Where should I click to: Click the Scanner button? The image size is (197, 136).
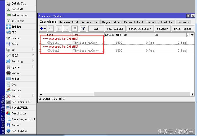pos(162,29)
